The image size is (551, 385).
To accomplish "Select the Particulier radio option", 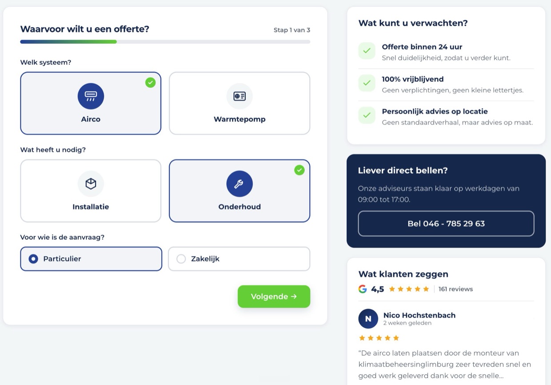I will (x=91, y=259).
